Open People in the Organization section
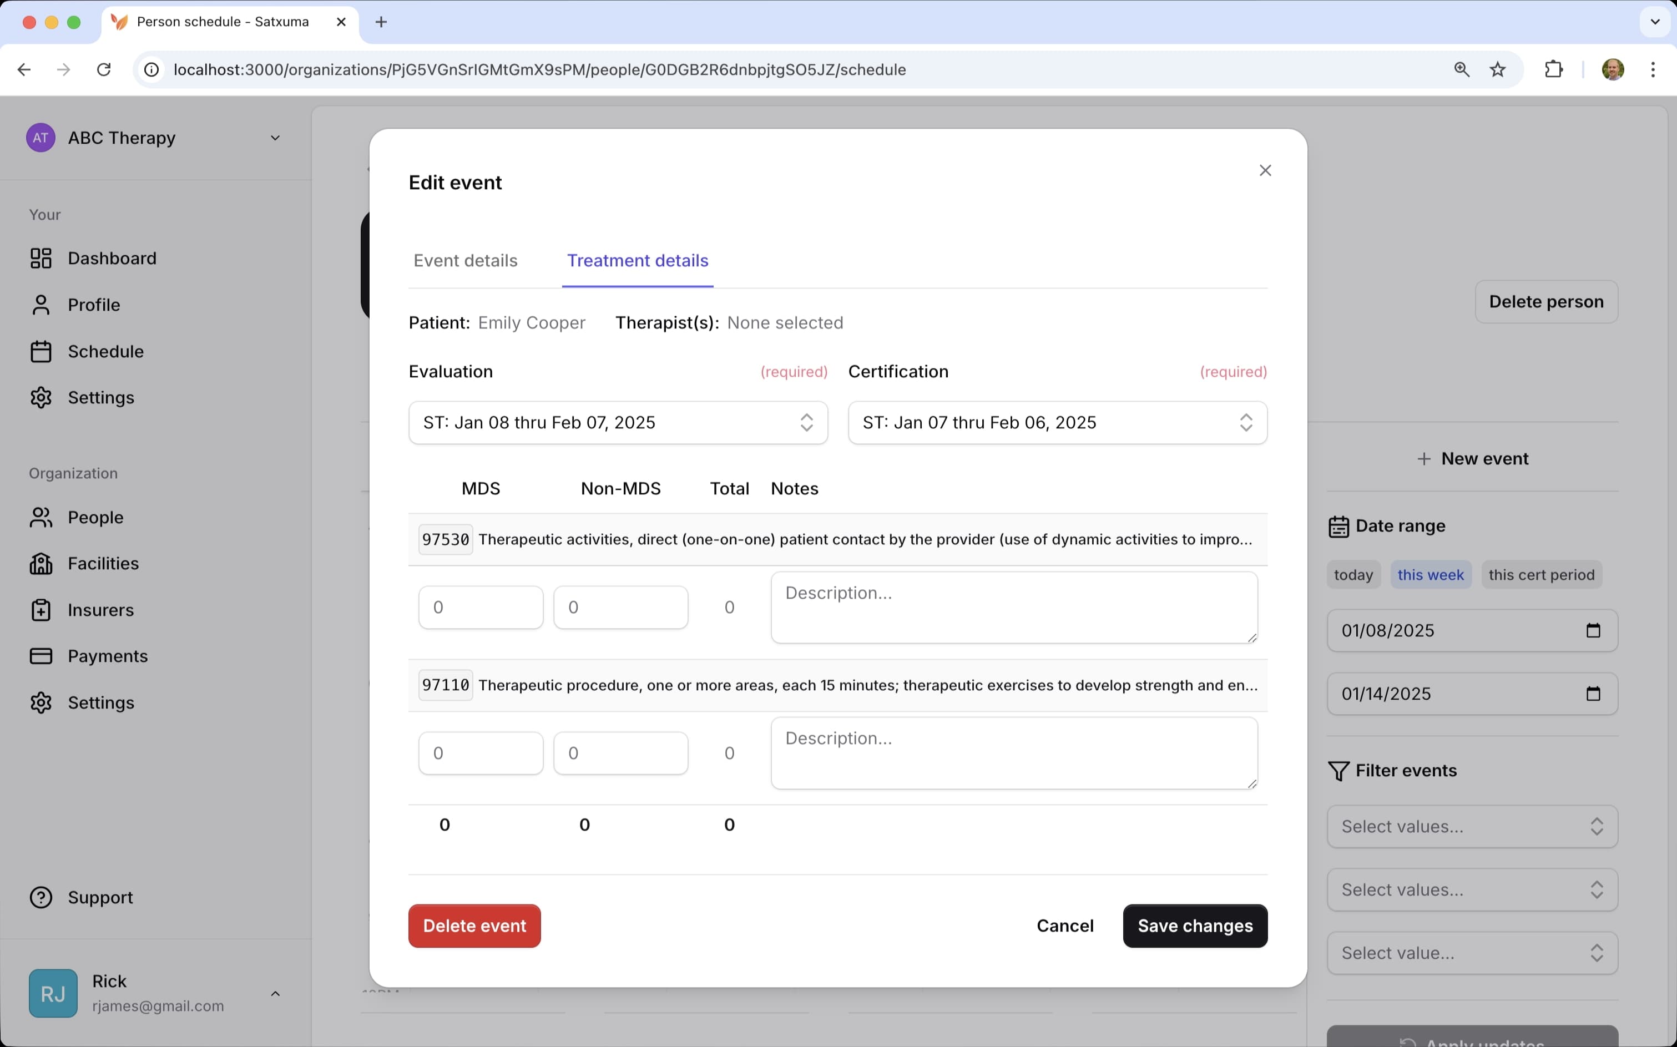The height and width of the screenshot is (1047, 1677). pos(76,517)
